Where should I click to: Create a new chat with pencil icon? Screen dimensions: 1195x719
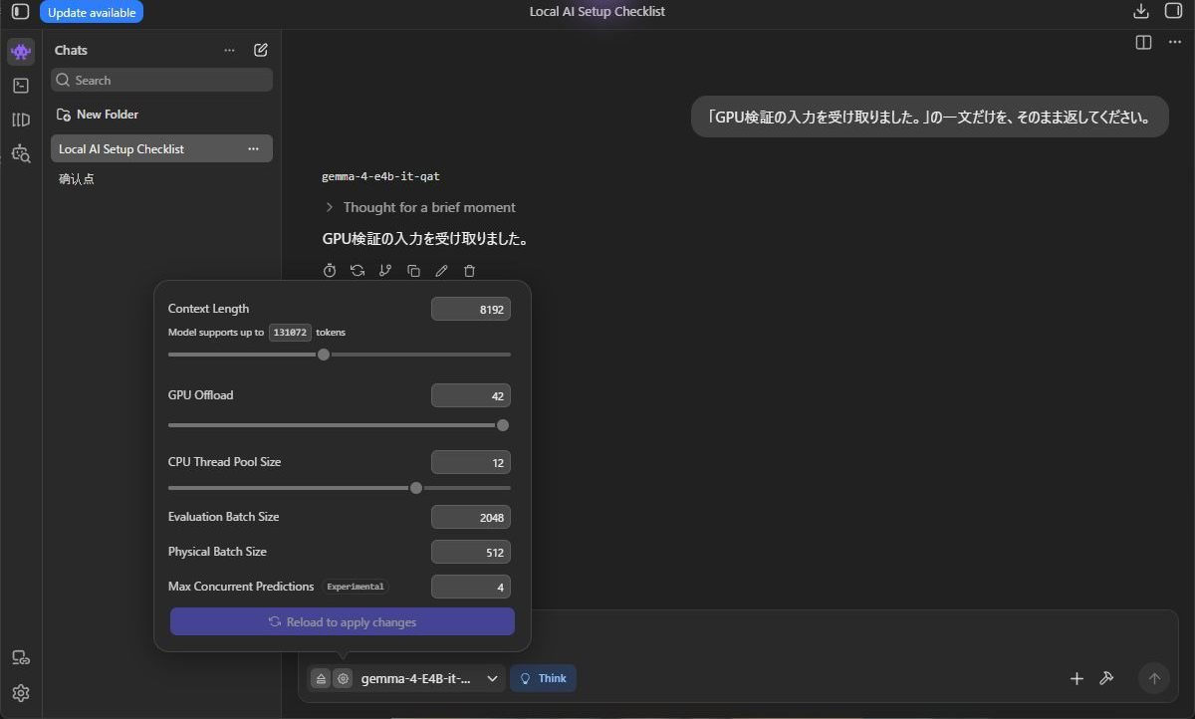click(x=261, y=50)
